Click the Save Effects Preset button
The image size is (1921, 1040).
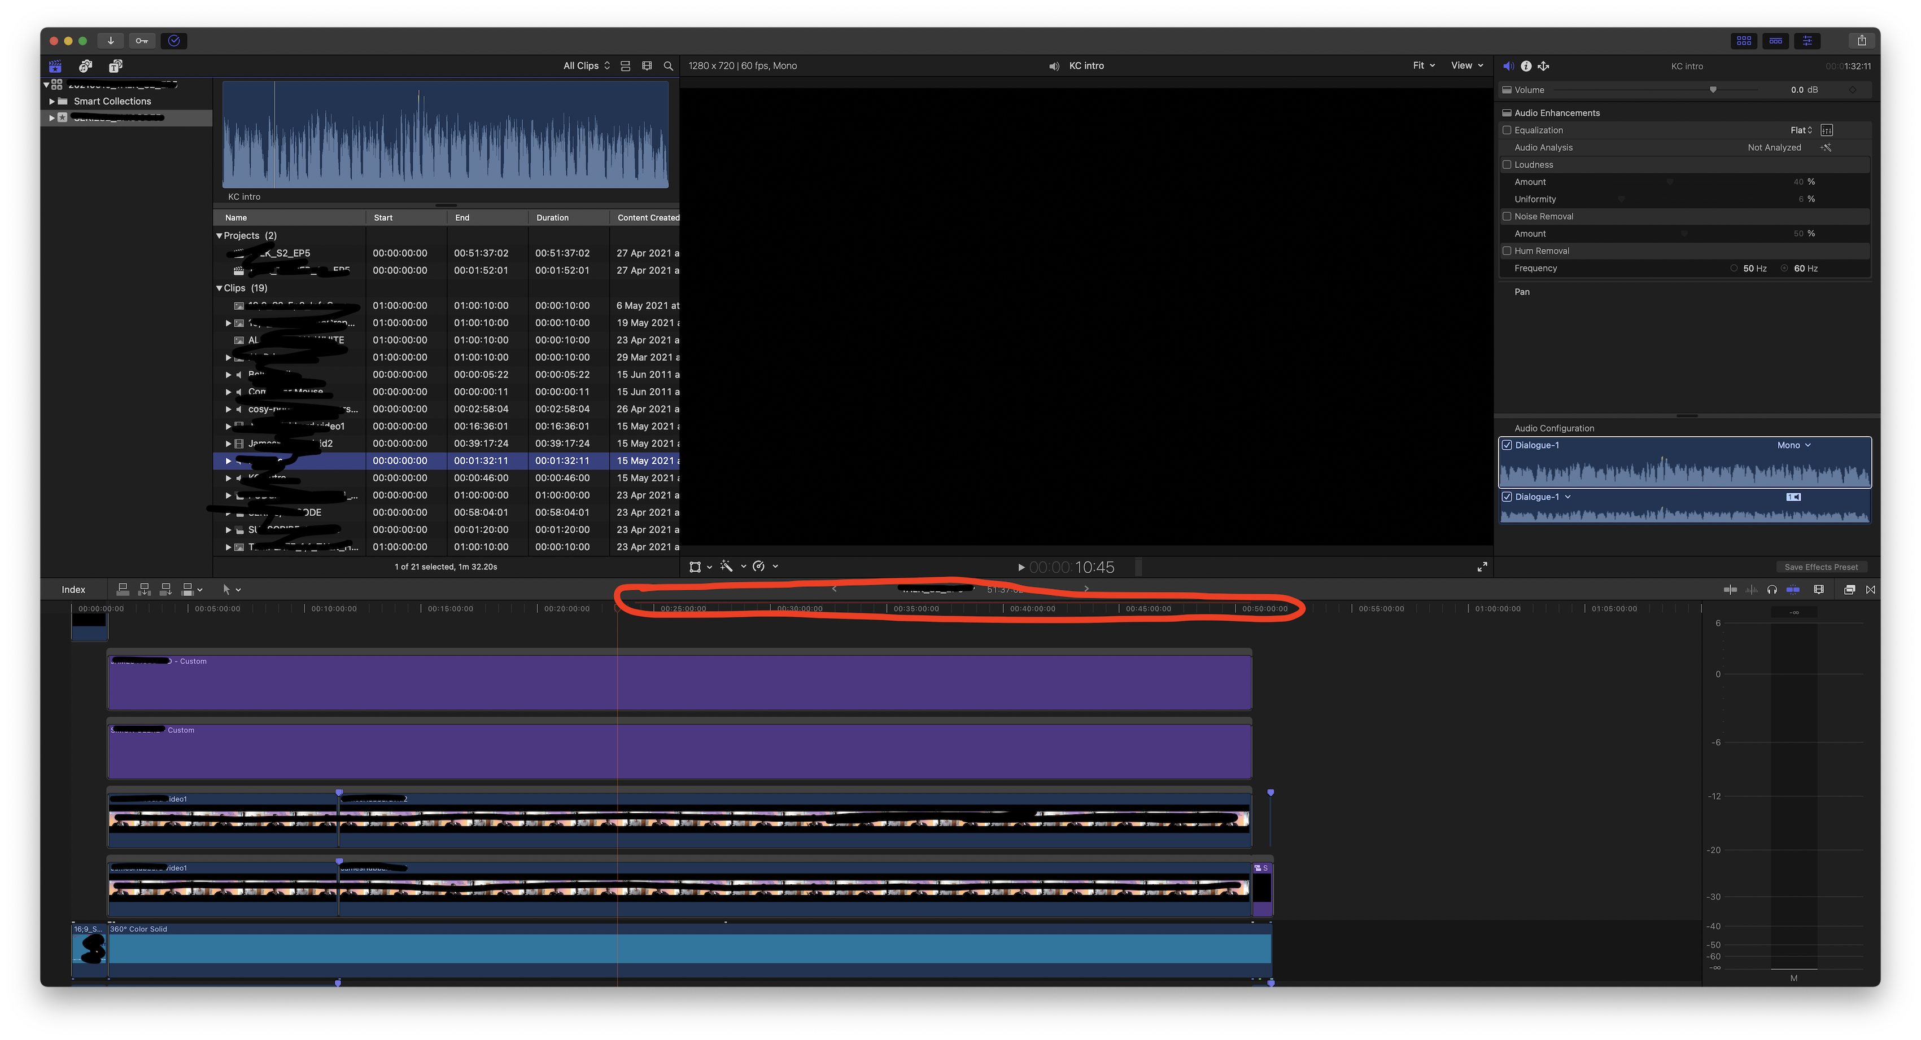(x=1820, y=567)
